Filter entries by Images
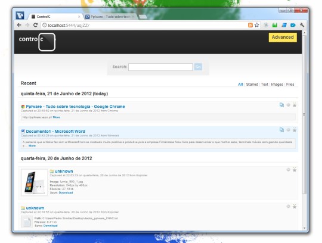This screenshot has width=322, height=243. coord(277,85)
